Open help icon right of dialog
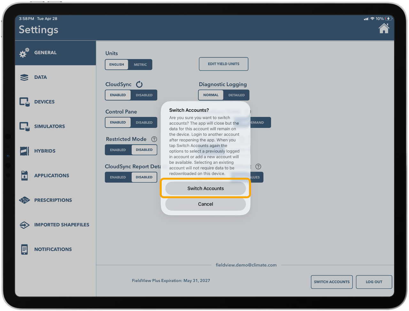Image resolution: width=409 pixels, height=311 pixels. click(258, 167)
